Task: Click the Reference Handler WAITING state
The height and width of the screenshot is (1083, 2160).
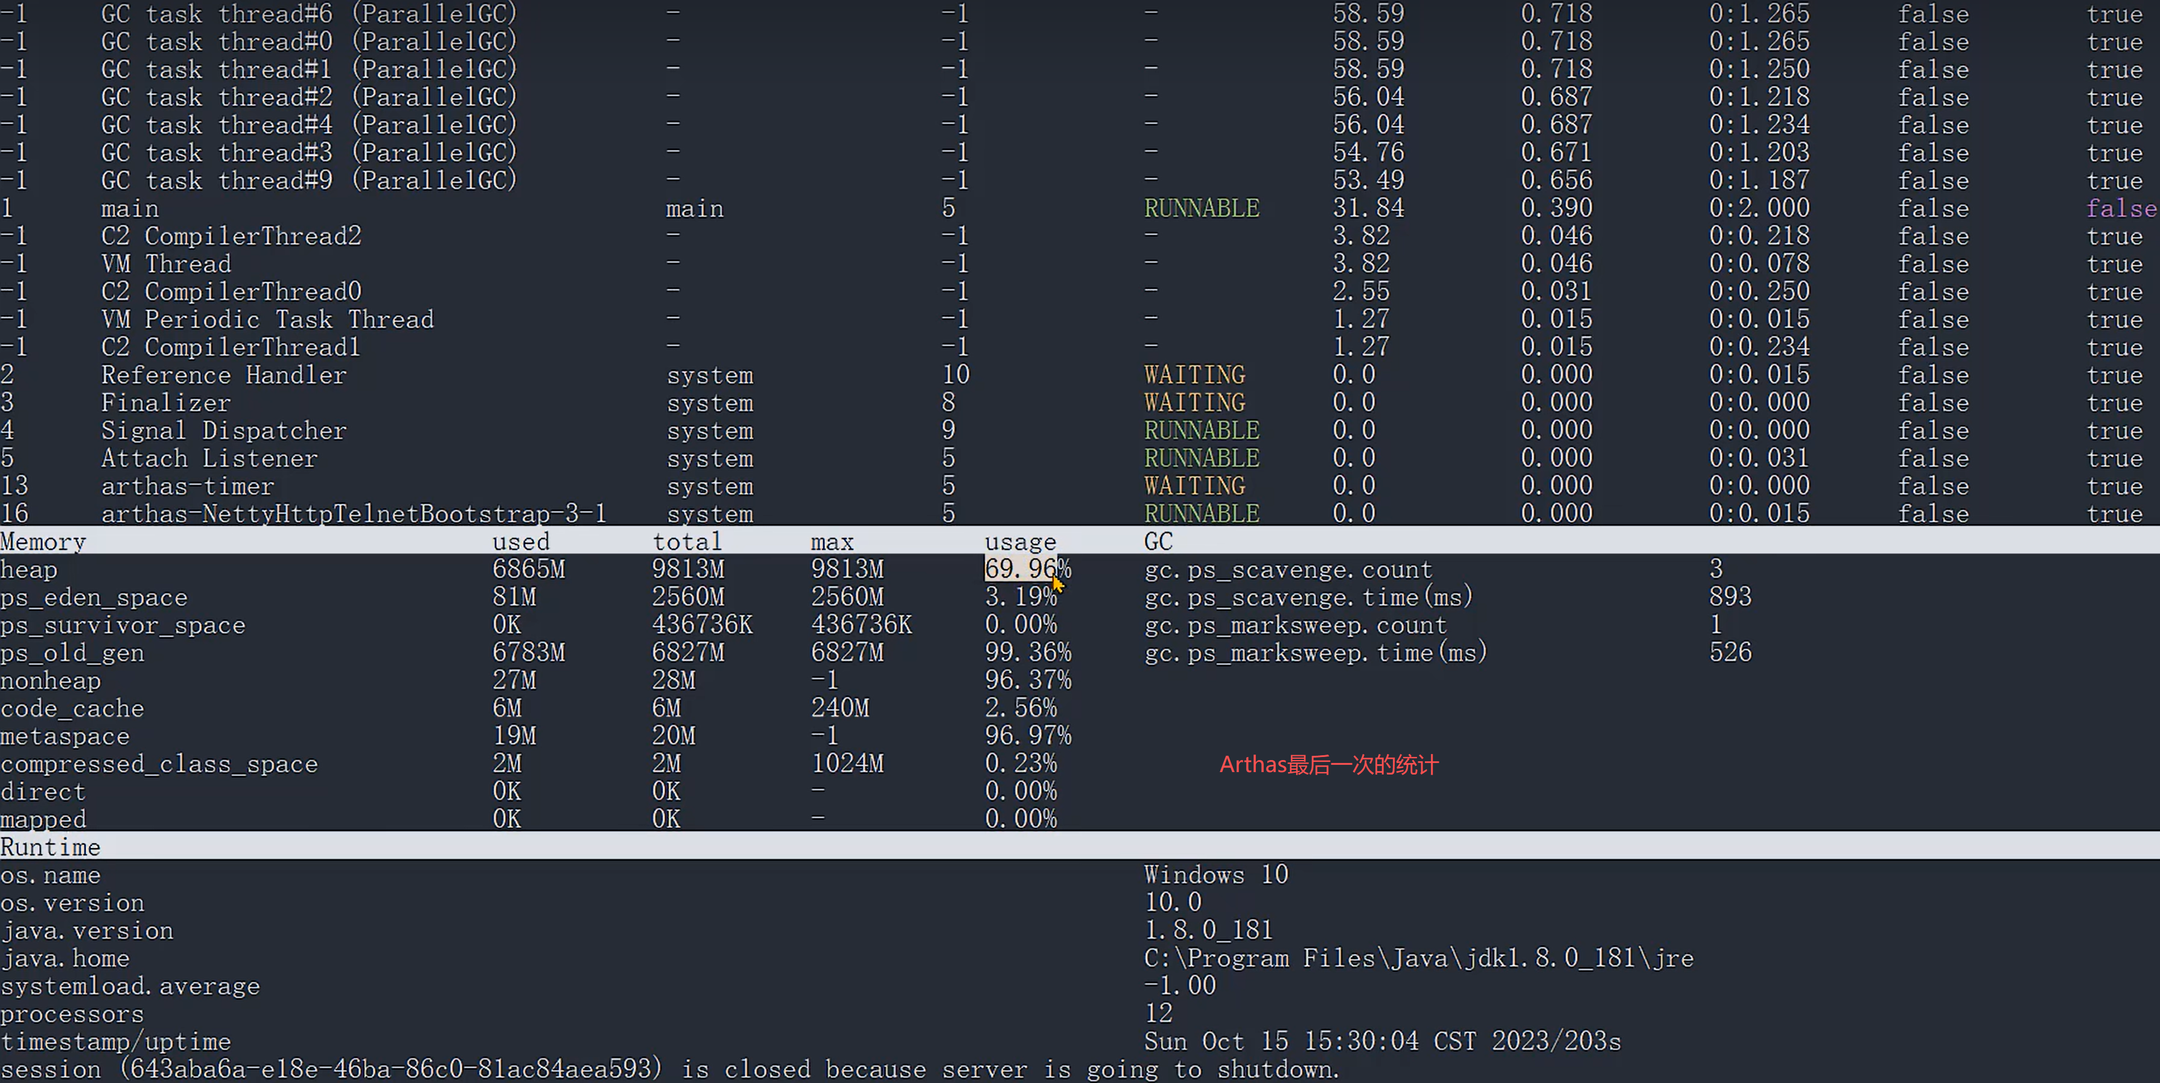Action: click(x=1194, y=375)
